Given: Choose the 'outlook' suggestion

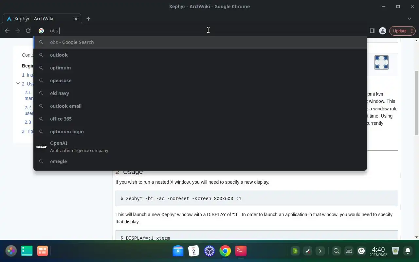Looking at the screenshot, I should pos(200,55).
